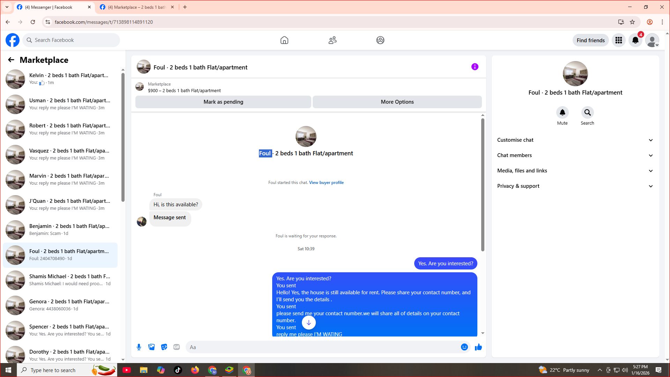Click the Aa message input field

pos(321,347)
